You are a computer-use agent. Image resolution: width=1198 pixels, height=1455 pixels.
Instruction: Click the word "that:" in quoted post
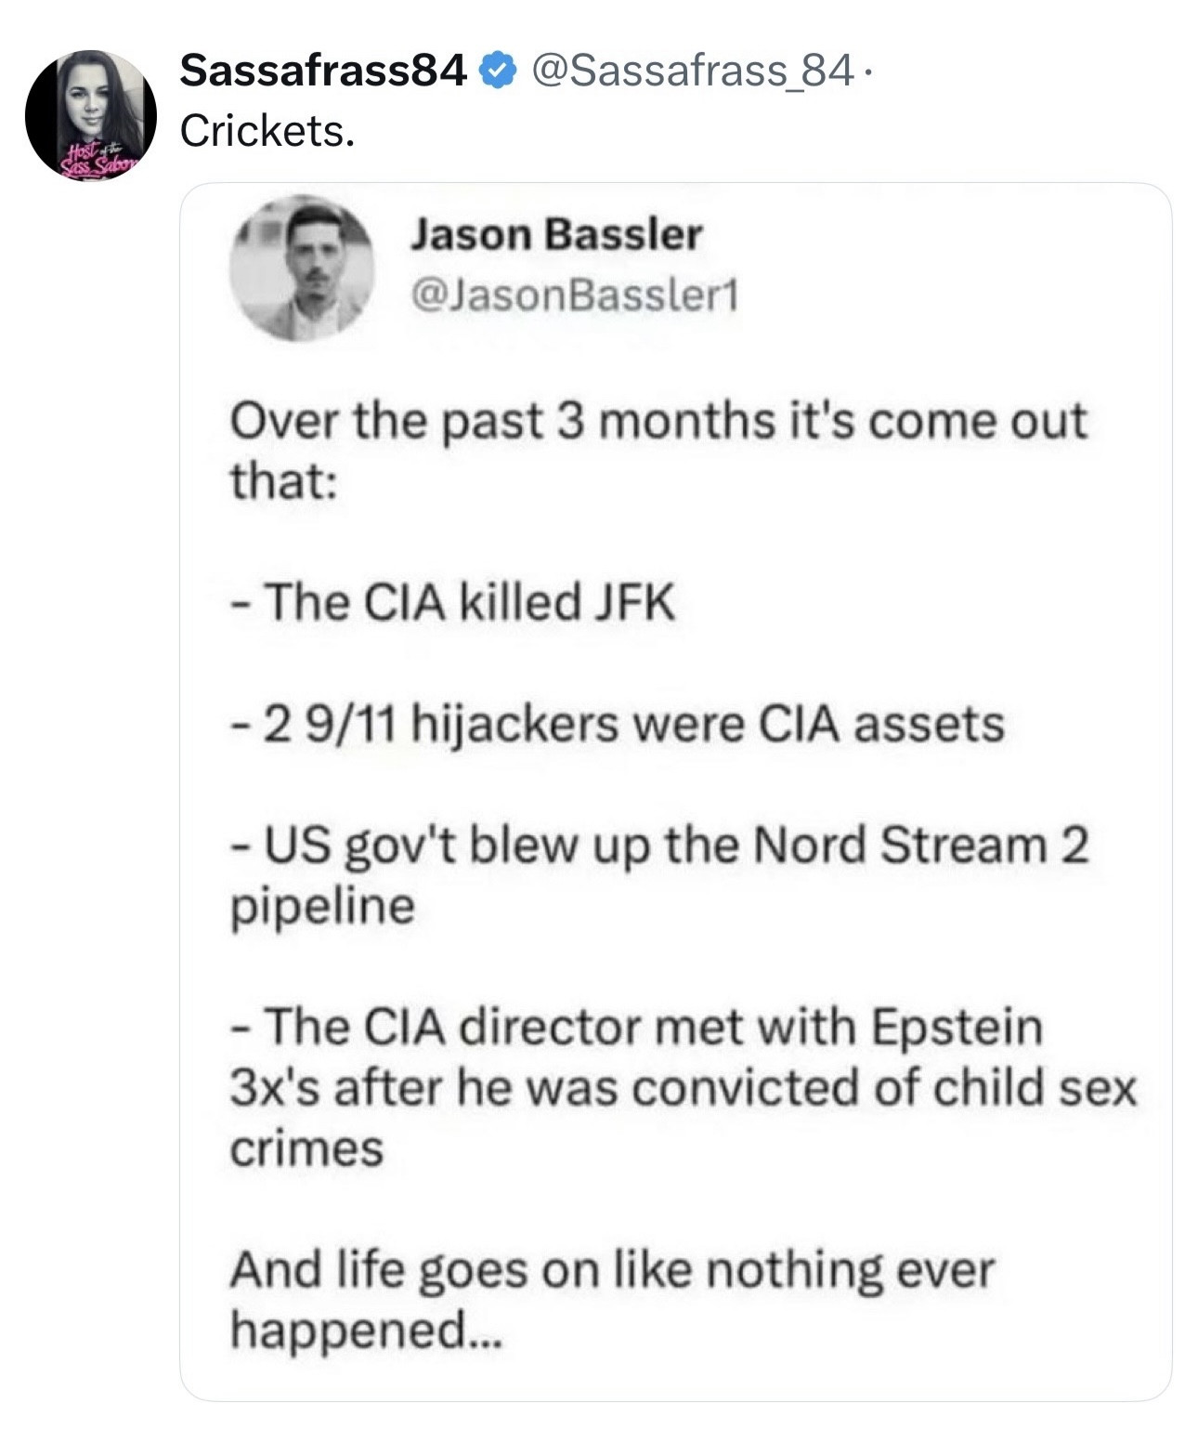pos(282,480)
